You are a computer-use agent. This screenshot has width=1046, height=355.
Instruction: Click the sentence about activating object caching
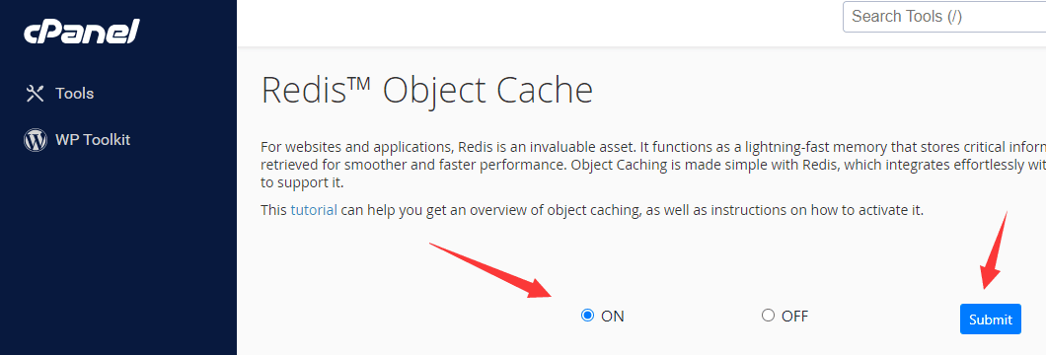point(592,210)
